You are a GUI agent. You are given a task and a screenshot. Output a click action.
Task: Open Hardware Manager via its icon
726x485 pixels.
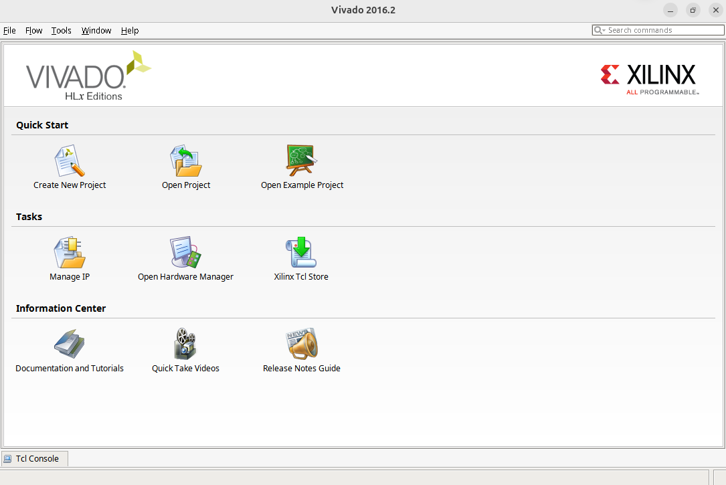tap(185, 253)
